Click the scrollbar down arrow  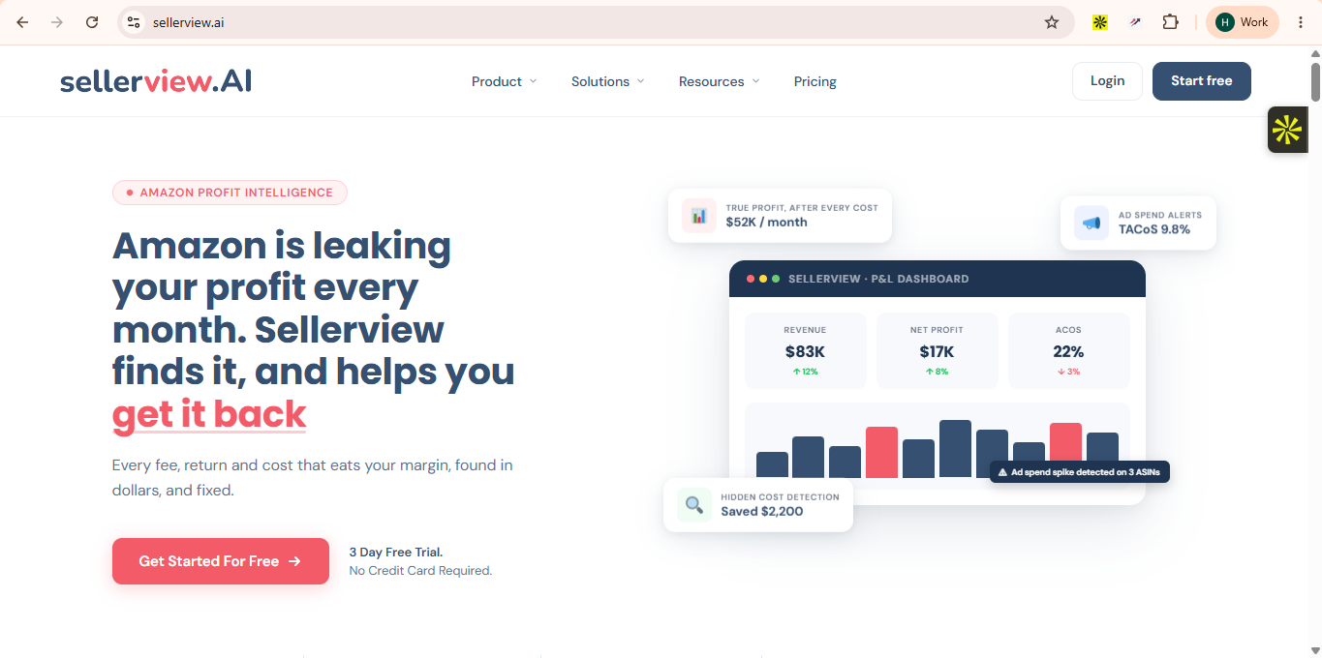[x=1315, y=650]
